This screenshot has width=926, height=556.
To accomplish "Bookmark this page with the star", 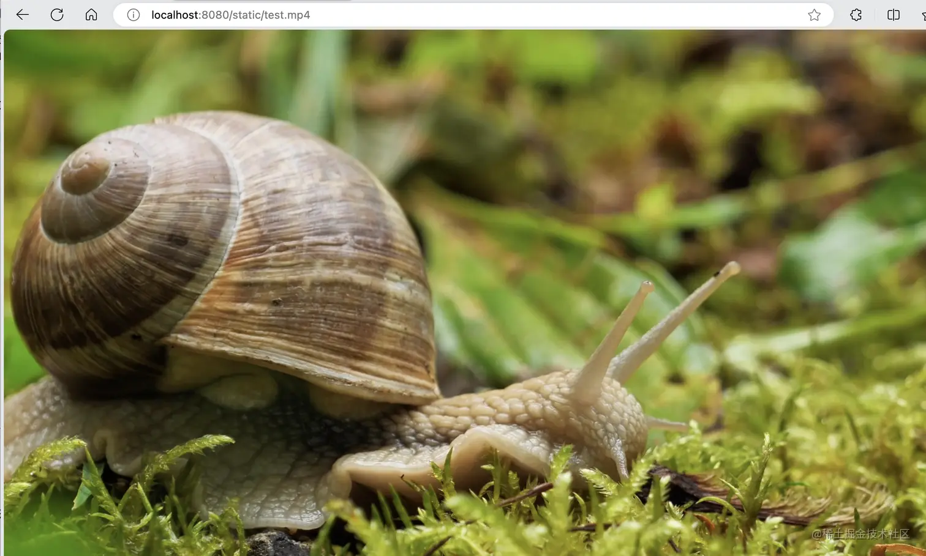I will (814, 15).
